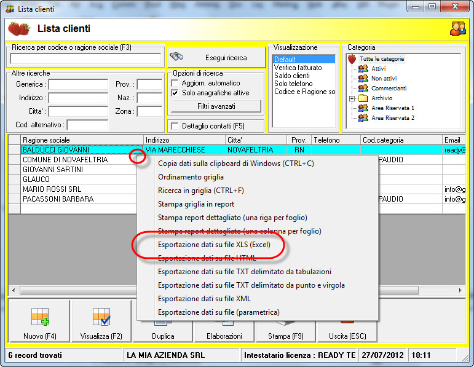Screen dimensions: 474x367
Task: Choose Copia dati sulla clipboard di Windows
Action: pos(236,164)
